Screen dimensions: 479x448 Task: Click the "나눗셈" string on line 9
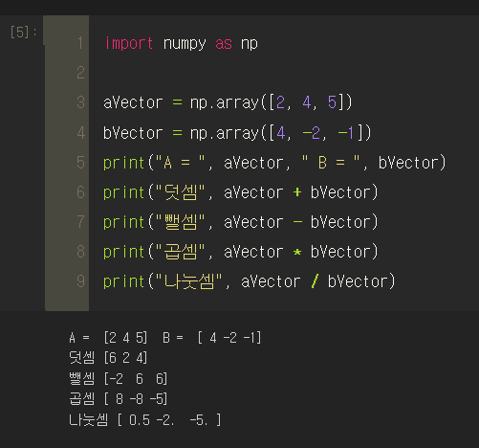(x=189, y=281)
